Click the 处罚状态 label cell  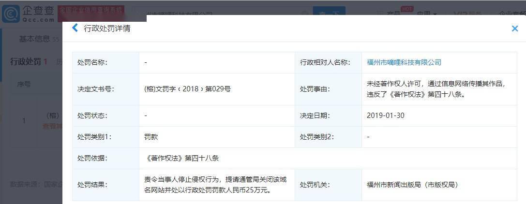tap(105, 116)
